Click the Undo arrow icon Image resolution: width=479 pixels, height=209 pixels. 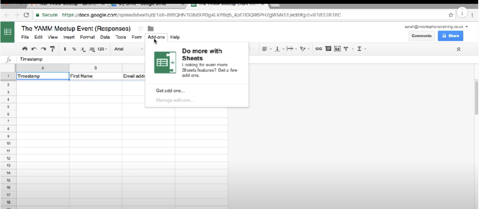click(34, 49)
